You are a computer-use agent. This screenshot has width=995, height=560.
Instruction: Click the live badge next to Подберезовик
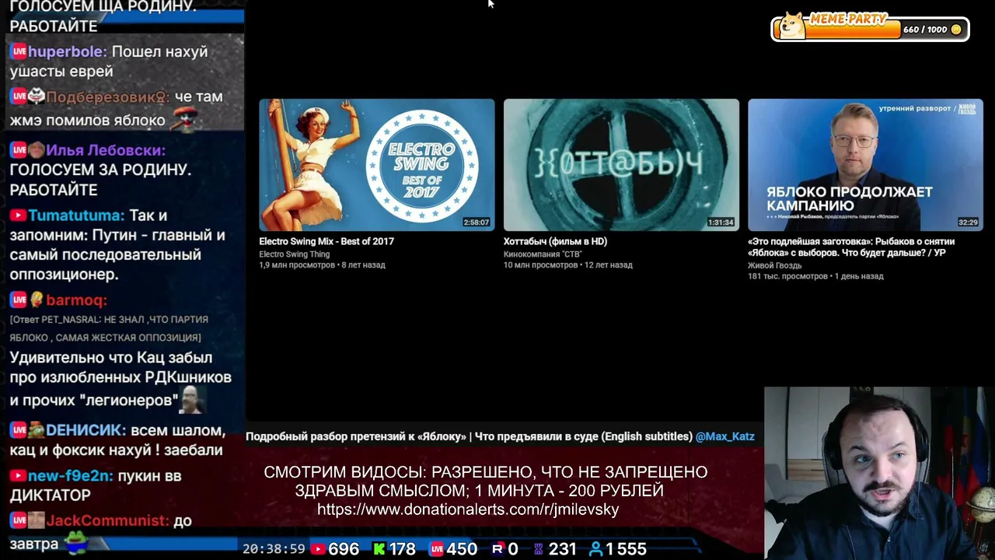19,96
